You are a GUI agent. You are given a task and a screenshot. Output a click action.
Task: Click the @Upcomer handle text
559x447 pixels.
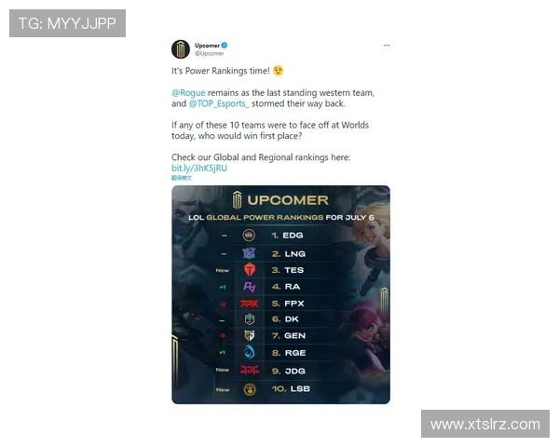tap(210, 53)
